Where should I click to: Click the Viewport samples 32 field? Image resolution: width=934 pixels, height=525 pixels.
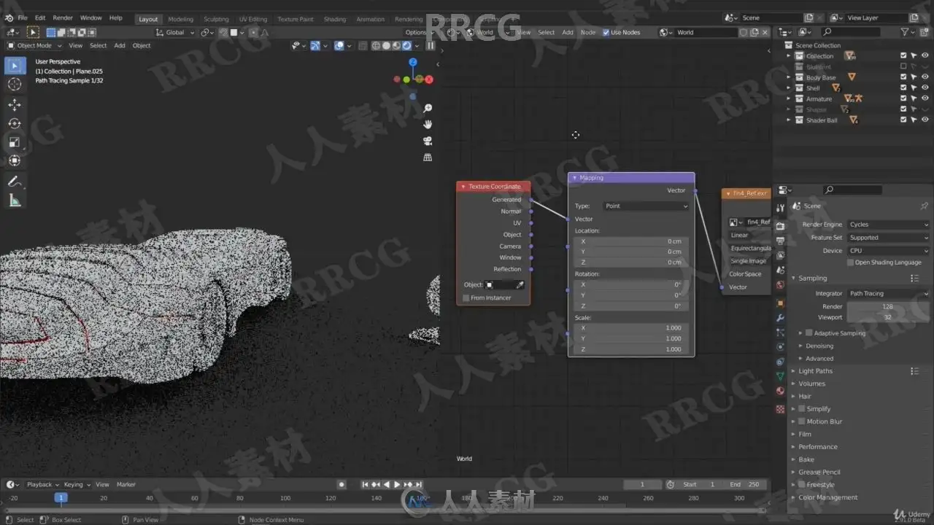[x=888, y=317]
